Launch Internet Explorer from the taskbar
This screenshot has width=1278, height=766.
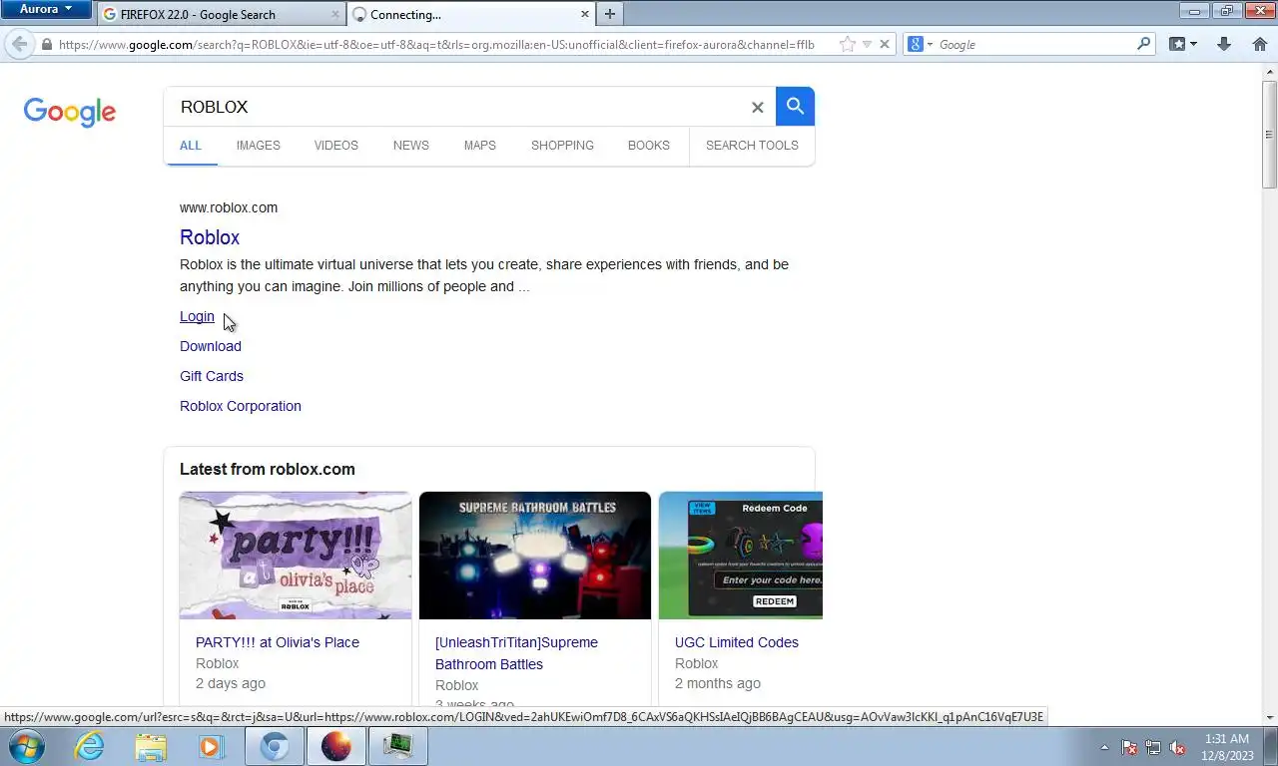point(89,746)
